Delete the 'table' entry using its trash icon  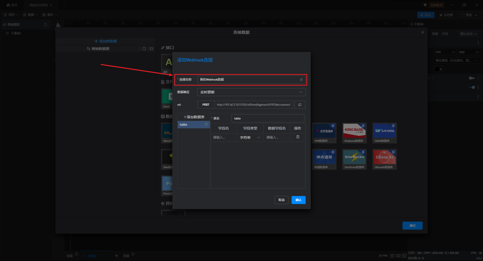(206, 124)
